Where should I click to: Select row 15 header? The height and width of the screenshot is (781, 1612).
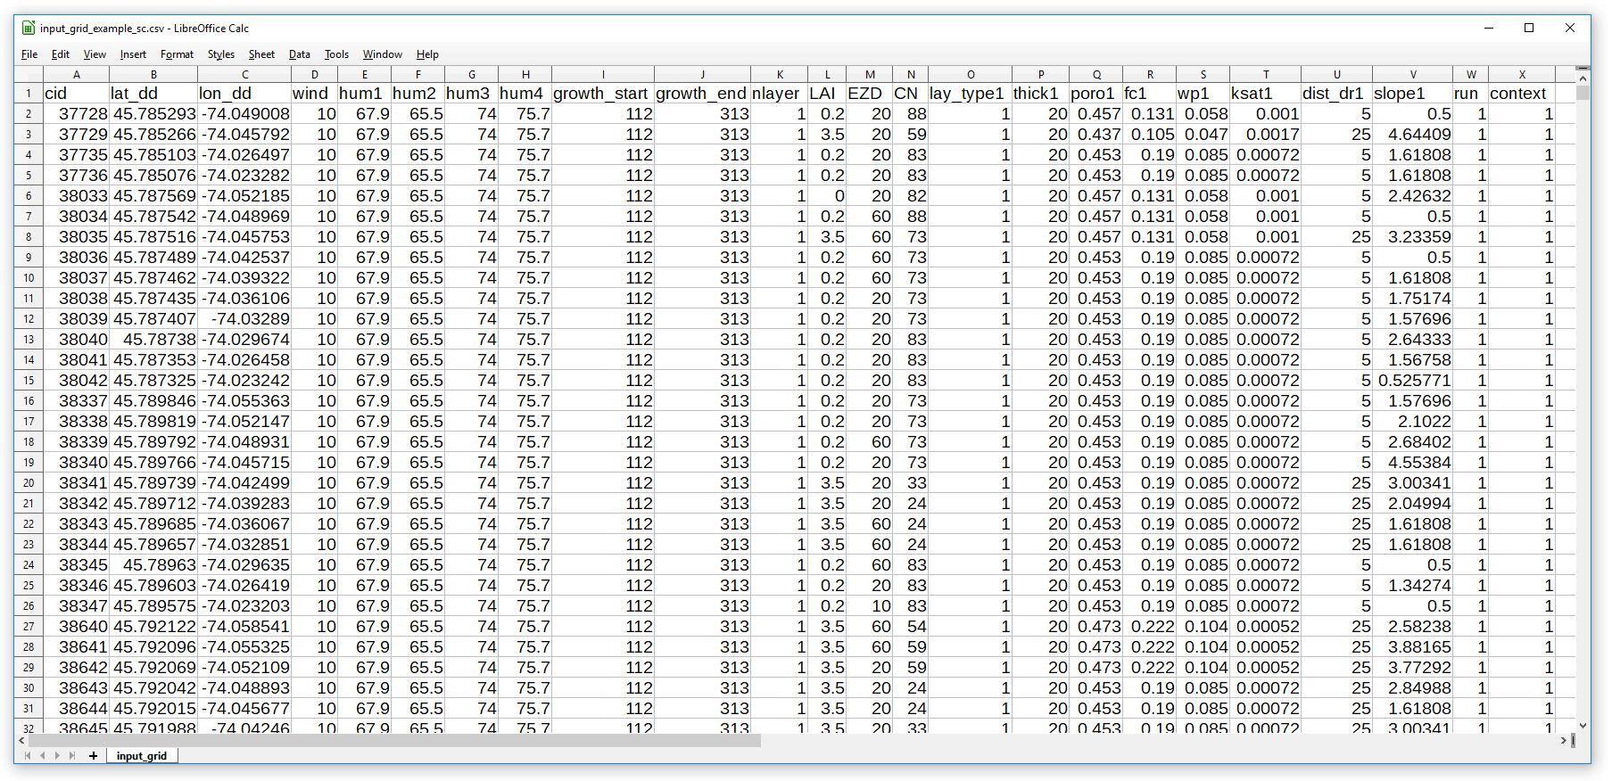coord(29,381)
